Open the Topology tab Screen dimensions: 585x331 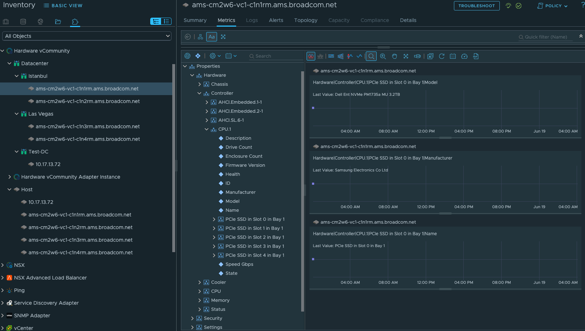(306, 20)
